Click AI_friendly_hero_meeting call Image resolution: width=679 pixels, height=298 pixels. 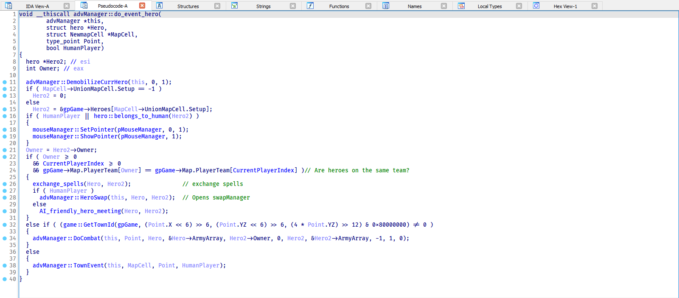pyautogui.click(x=80, y=211)
